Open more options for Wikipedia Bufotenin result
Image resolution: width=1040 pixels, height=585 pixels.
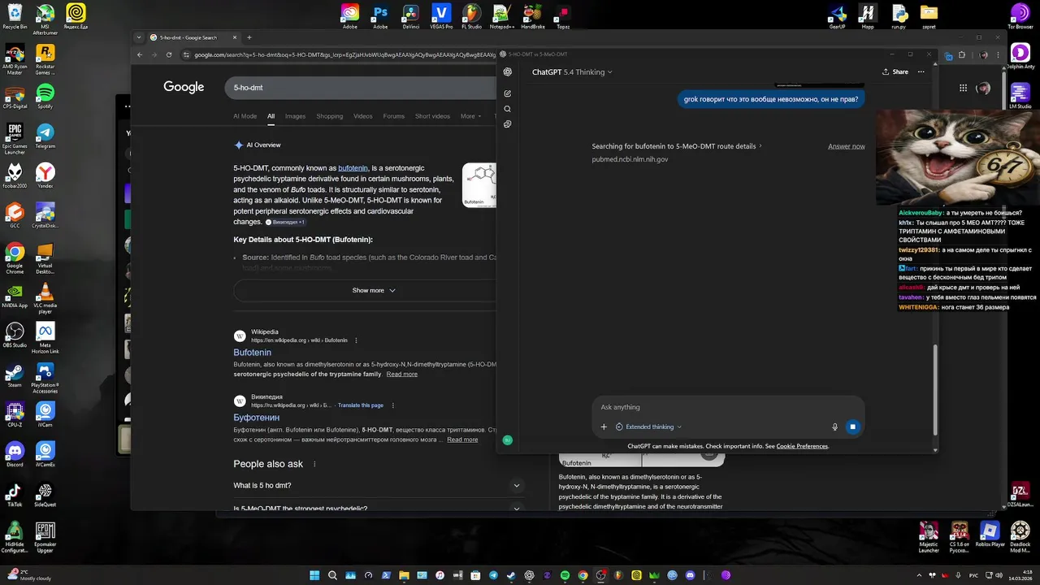356,340
